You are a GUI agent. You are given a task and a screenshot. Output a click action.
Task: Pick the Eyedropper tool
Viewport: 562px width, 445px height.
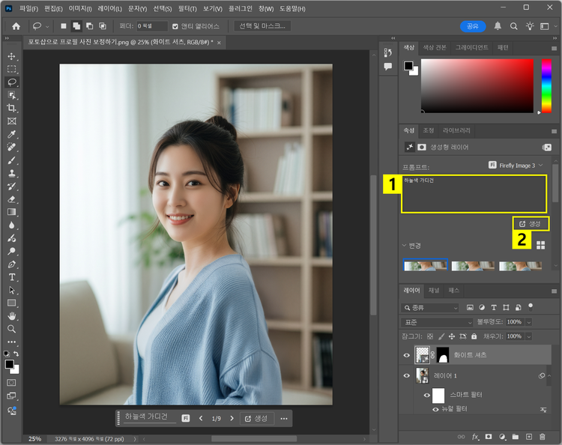[x=11, y=134]
